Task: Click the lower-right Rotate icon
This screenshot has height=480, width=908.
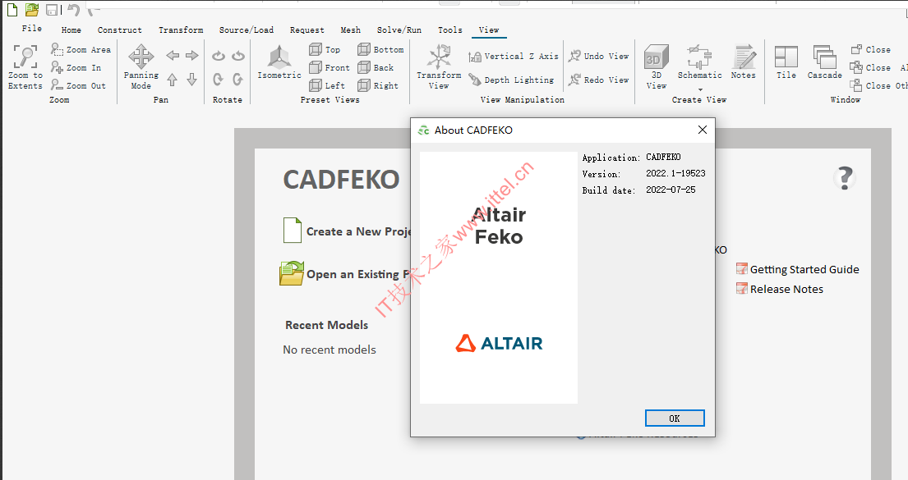Action: pos(238,80)
